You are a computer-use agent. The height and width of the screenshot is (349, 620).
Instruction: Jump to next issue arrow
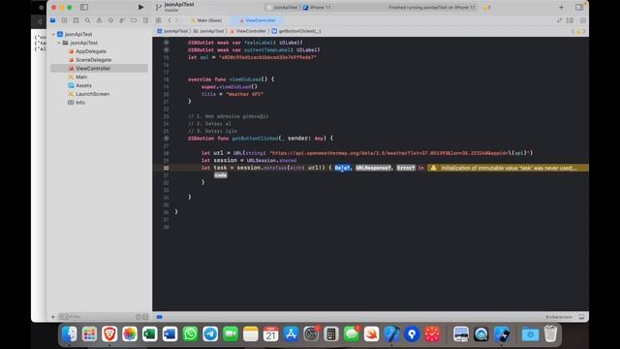click(x=584, y=31)
